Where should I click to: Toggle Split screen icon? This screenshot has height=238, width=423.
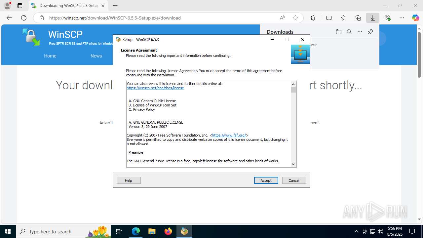coord(329,18)
